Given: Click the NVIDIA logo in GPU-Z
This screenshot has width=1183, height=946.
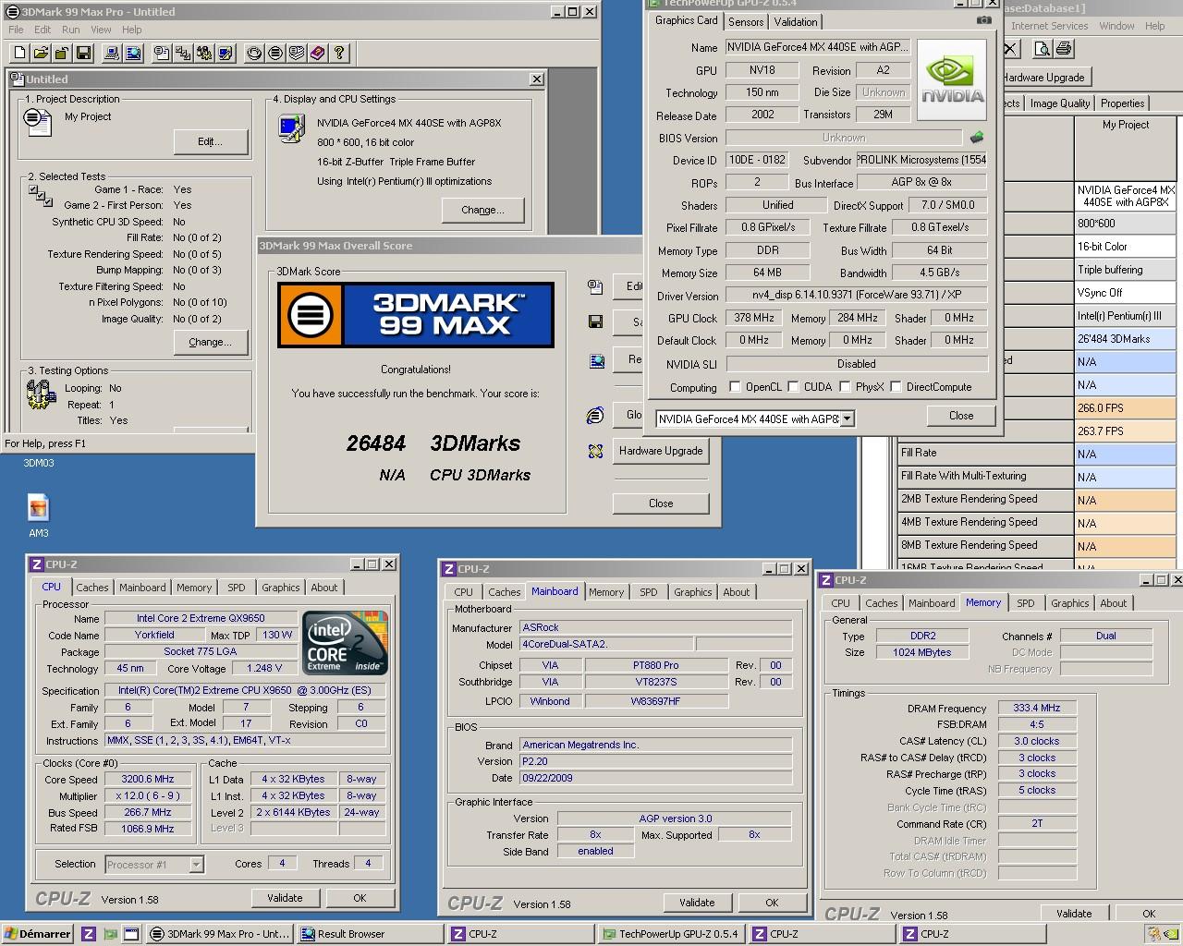Looking at the screenshot, I should pos(952,79).
